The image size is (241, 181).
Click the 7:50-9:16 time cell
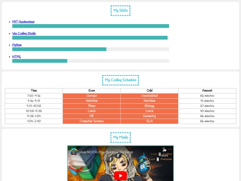[34, 96]
